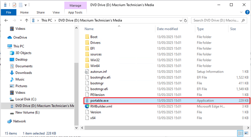Select the RMBuilder.xml Edge file
This screenshot has height=137, width=251.
click(x=167, y=106)
